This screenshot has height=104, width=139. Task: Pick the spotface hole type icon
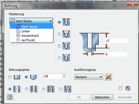66,46
